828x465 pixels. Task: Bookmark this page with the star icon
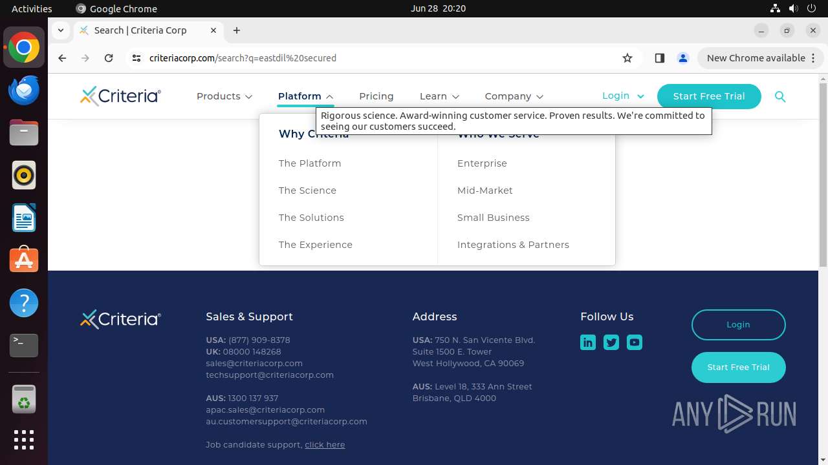pyautogui.click(x=627, y=58)
